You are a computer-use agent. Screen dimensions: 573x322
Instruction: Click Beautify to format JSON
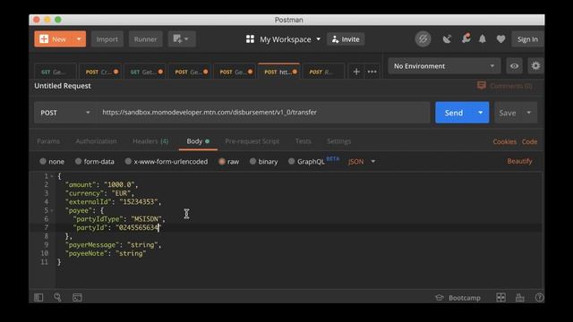pyautogui.click(x=519, y=161)
